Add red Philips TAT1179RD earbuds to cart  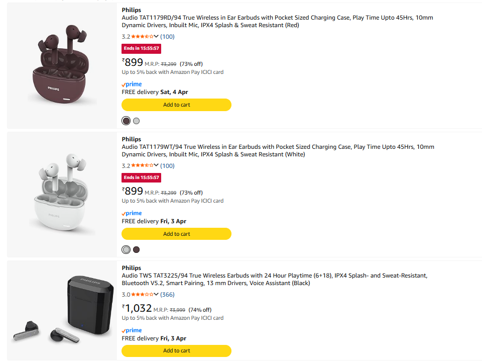pyautogui.click(x=176, y=105)
